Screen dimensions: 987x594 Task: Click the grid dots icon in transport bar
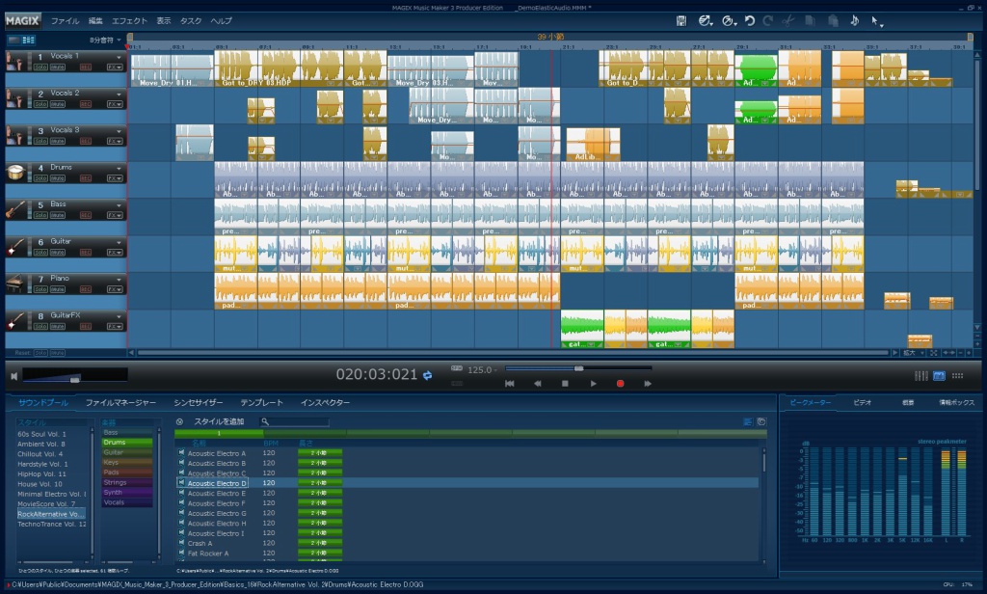click(x=957, y=376)
